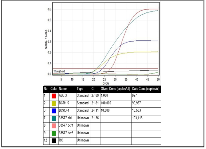Screen dimensions: 206x149
Task: Select the green 33577 bcr3 color swatch
Action: coord(54,133)
